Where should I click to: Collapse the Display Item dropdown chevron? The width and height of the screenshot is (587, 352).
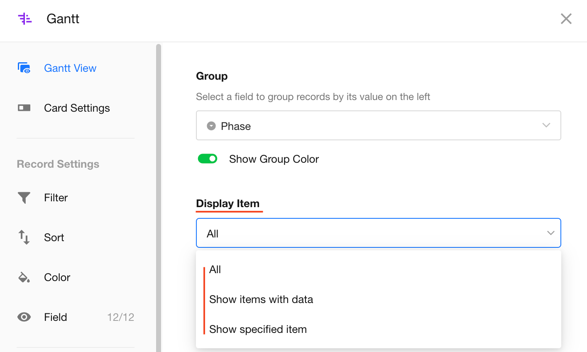pos(550,233)
